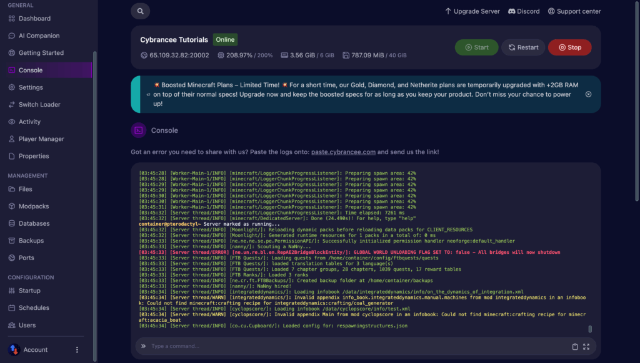Navigate to Backups in Management
Viewport: 640px width, 363px height.
(31, 241)
